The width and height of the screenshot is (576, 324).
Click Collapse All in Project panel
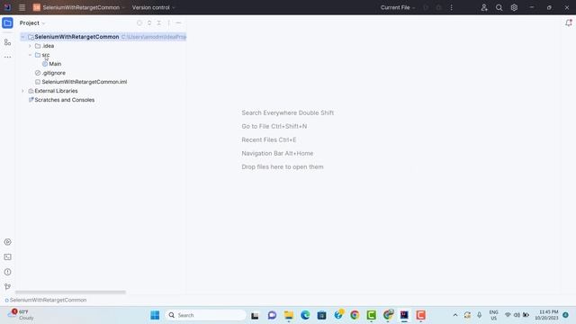click(x=159, y=22)
